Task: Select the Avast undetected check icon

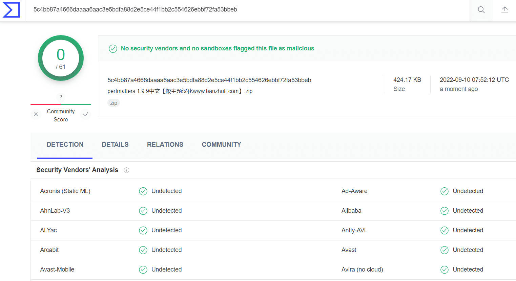Action: [x=445, y=250]
